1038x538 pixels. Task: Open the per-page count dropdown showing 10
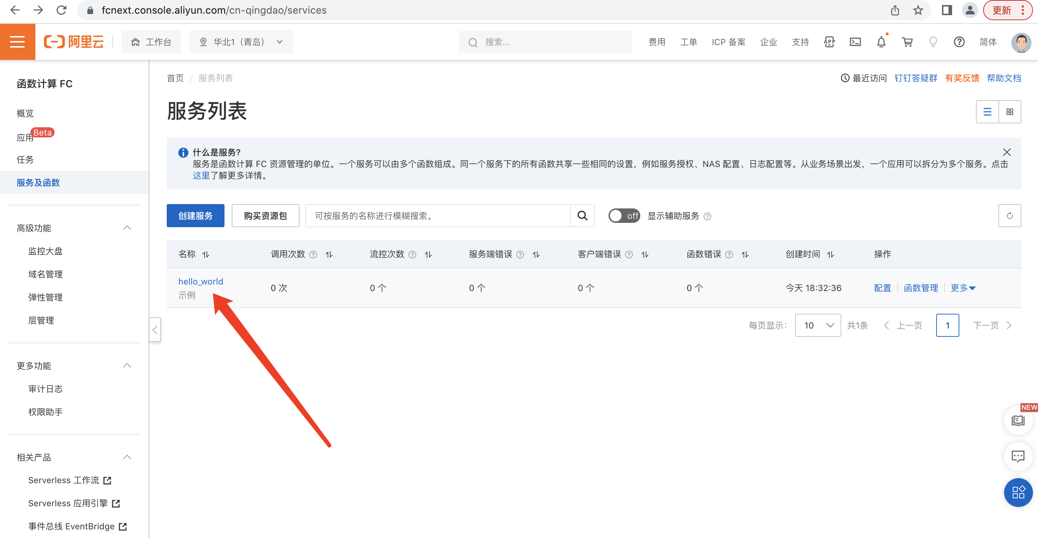(817, 325)
